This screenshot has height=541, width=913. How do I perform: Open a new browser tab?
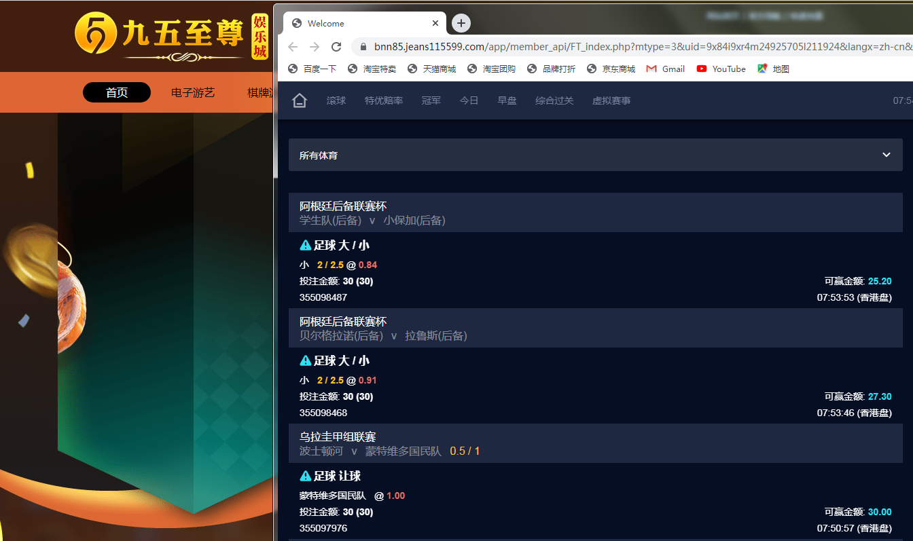(461, 23)
